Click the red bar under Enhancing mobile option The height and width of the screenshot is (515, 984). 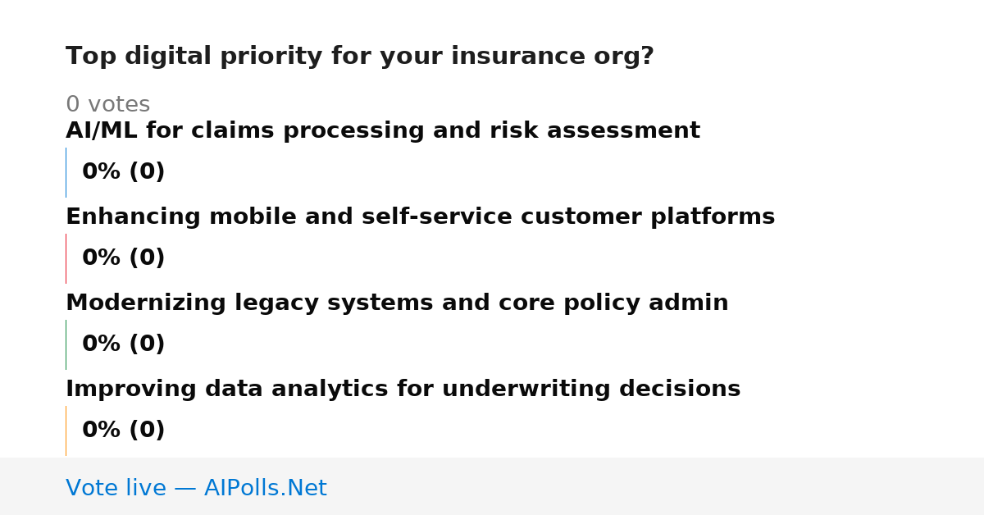66,258
